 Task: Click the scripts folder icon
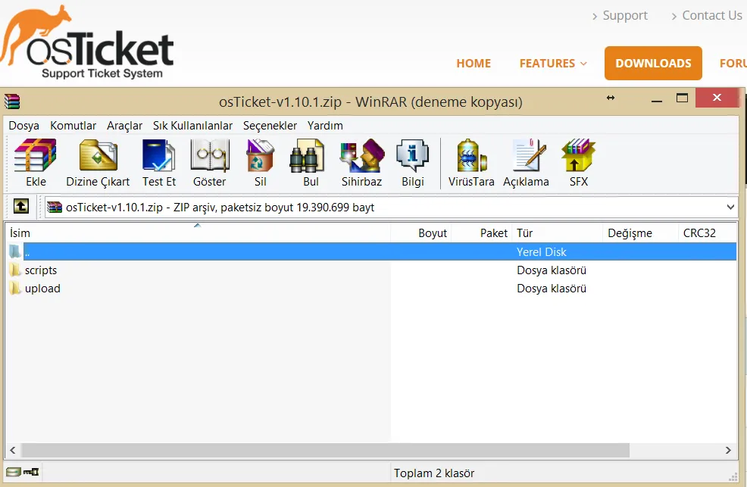coord(15,270)
